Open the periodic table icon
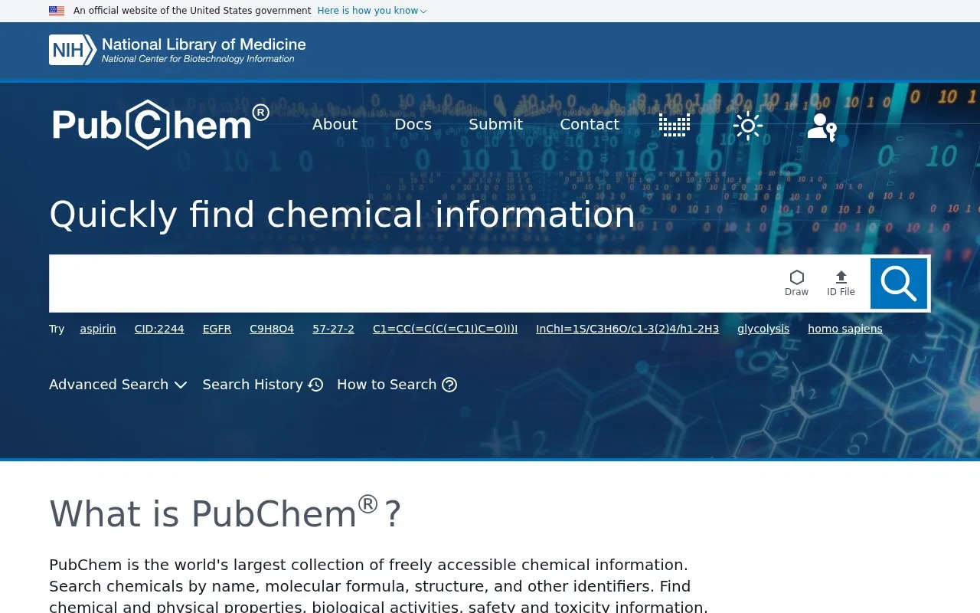This screenshot has width=980, height=613. coord(675,125)
